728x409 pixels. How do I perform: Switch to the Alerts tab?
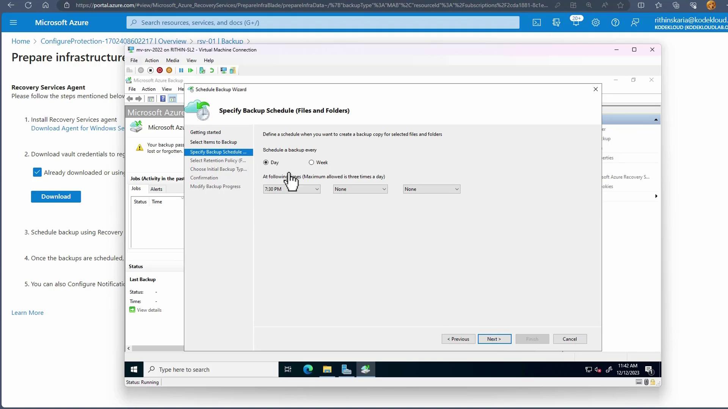point(156,189)
